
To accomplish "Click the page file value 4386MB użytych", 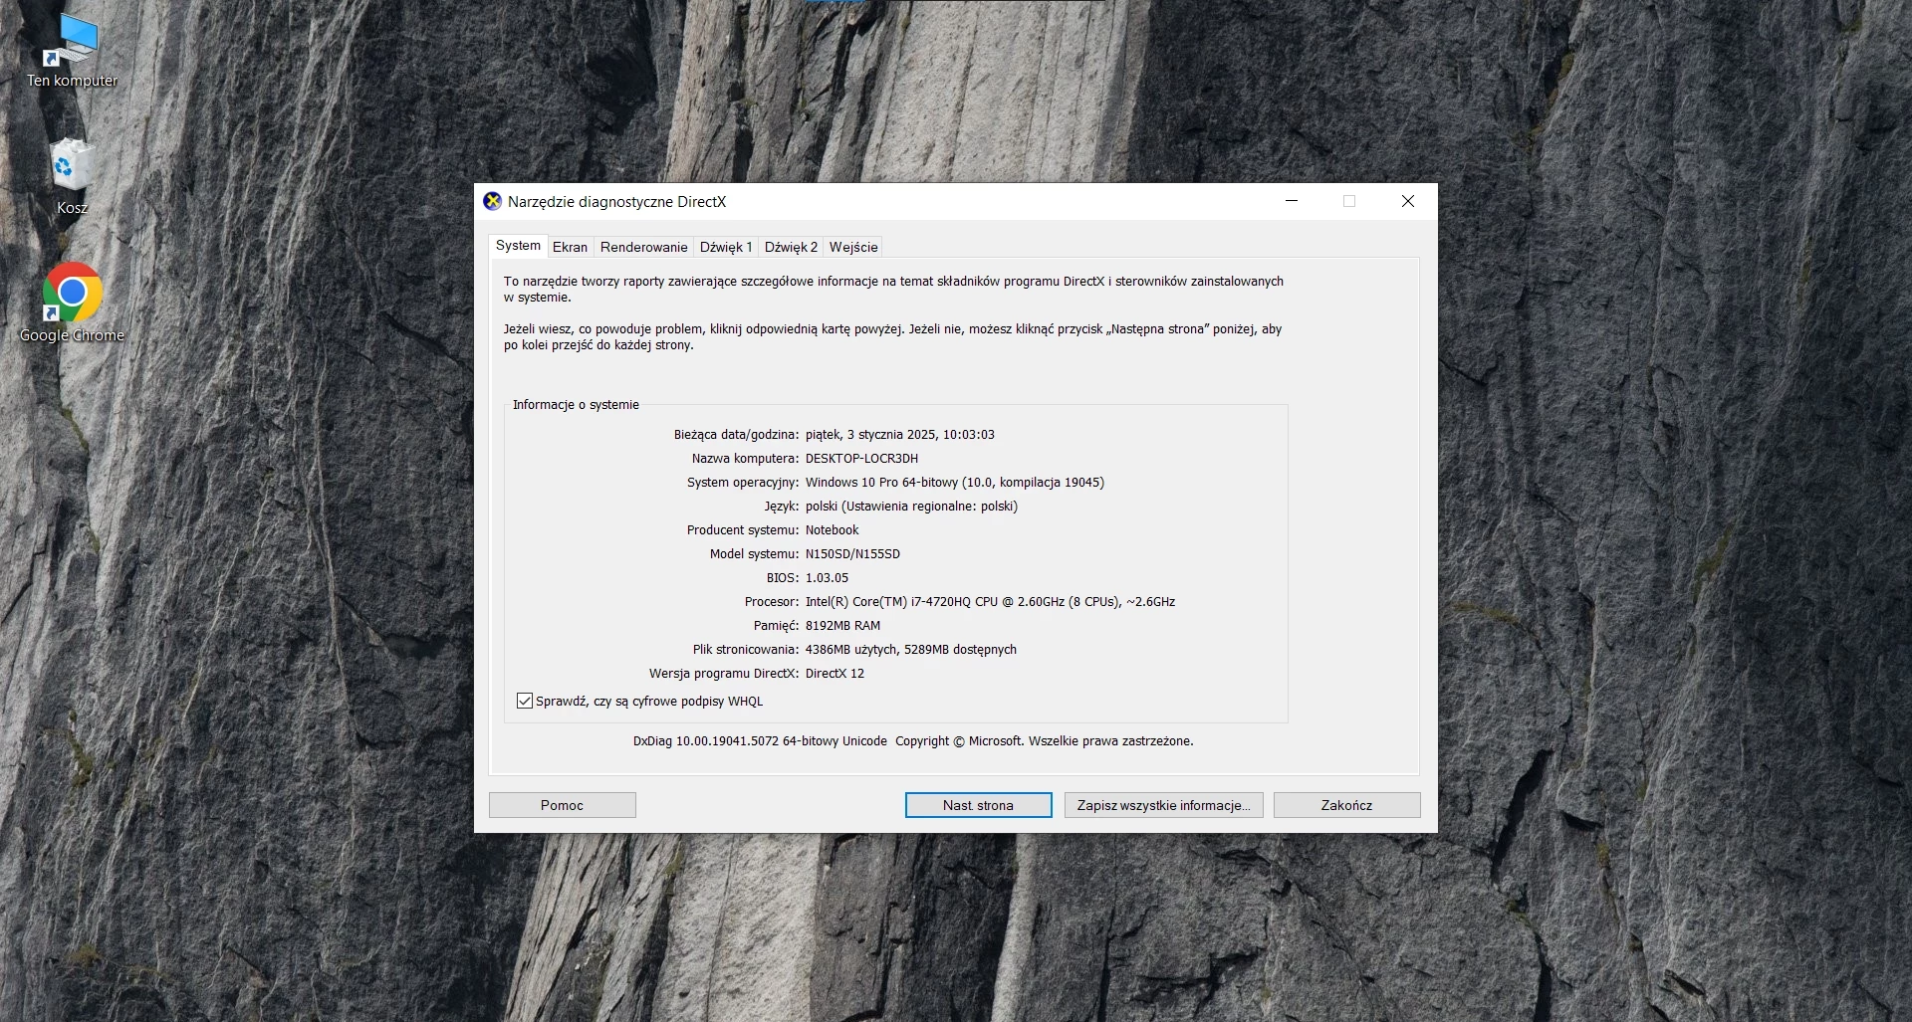I will [x=910, y=650].
